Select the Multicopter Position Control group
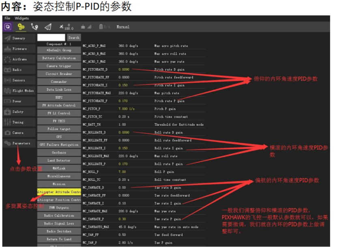The image size is (337, 247). coord(60,200)
